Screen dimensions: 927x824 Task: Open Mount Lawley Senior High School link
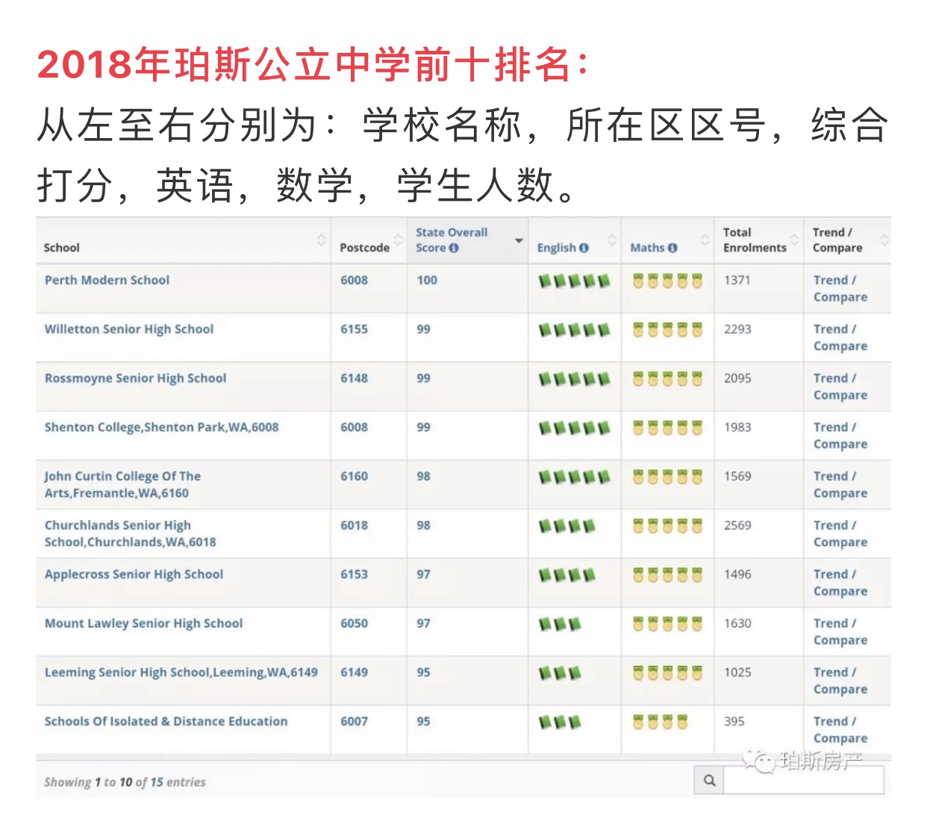click(143, 623)
